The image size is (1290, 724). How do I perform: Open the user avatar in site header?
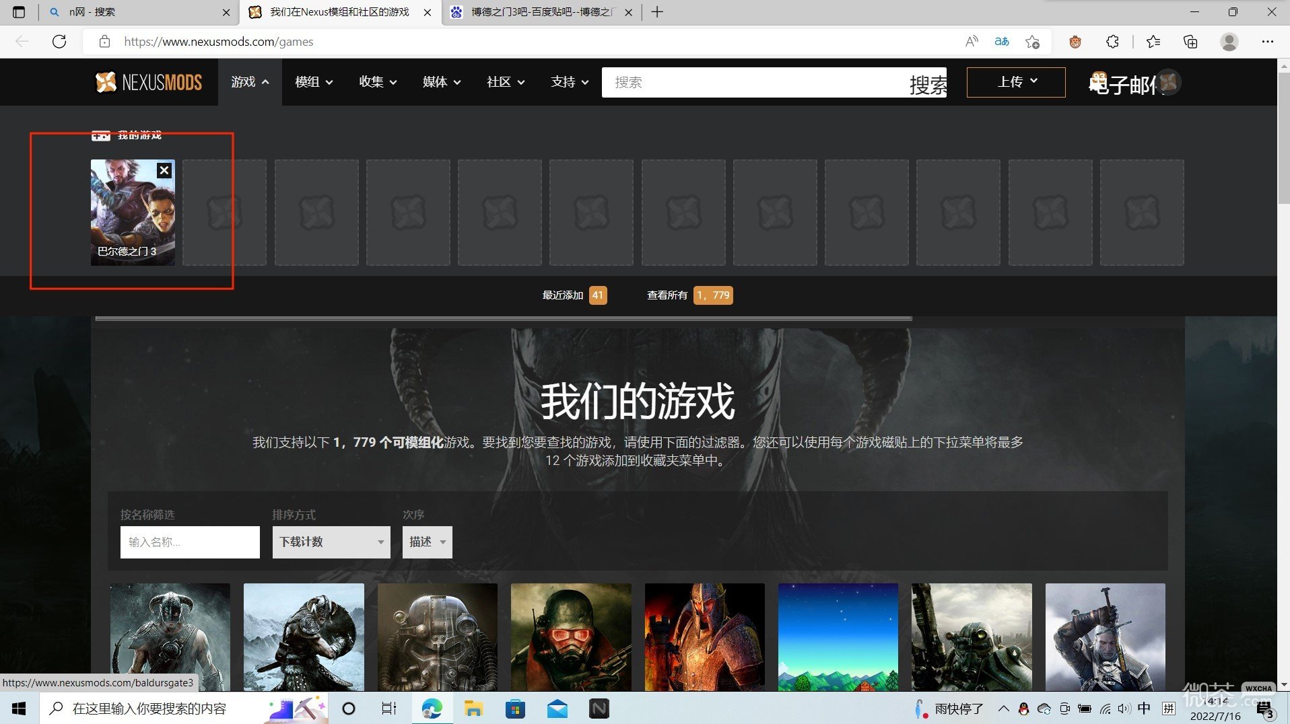pyautogui.click(x=1169, y=82)
